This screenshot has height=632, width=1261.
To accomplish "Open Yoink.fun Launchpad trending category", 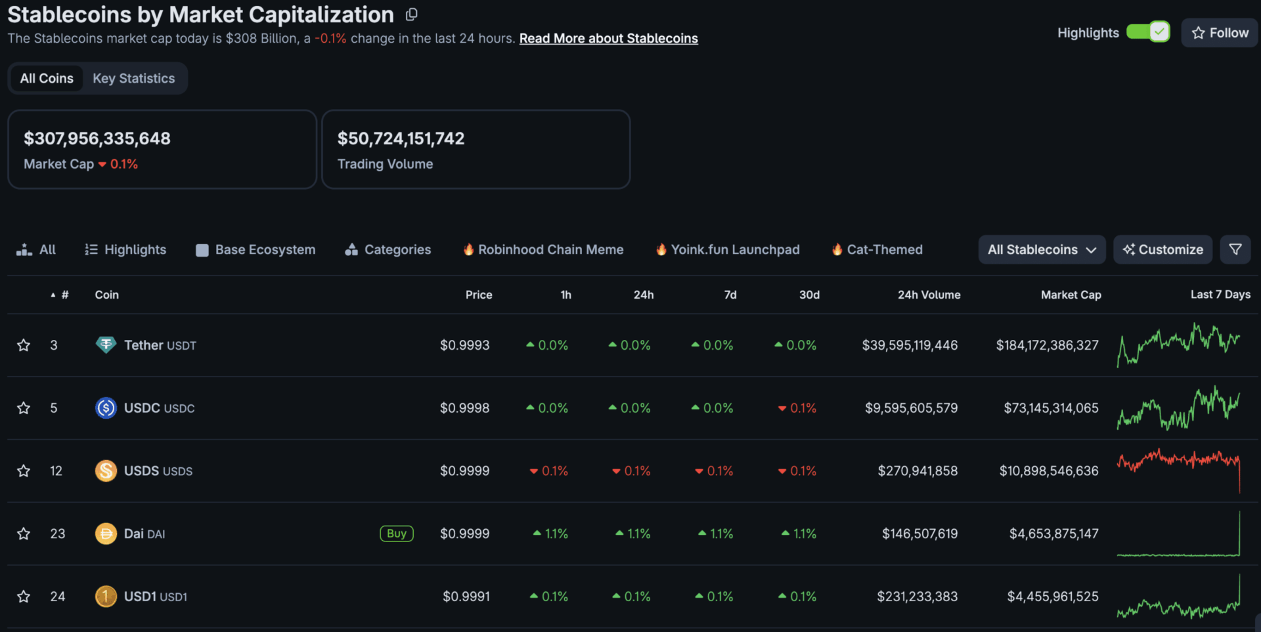I will (728, 250).
